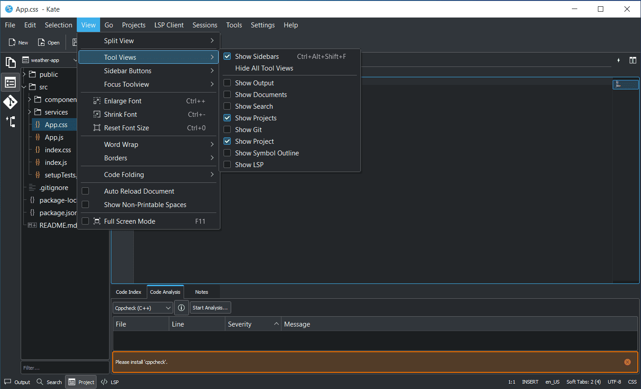Screen dimensions: 641x389
Task: Click the Filter... input field
Action: pos(65,368)
